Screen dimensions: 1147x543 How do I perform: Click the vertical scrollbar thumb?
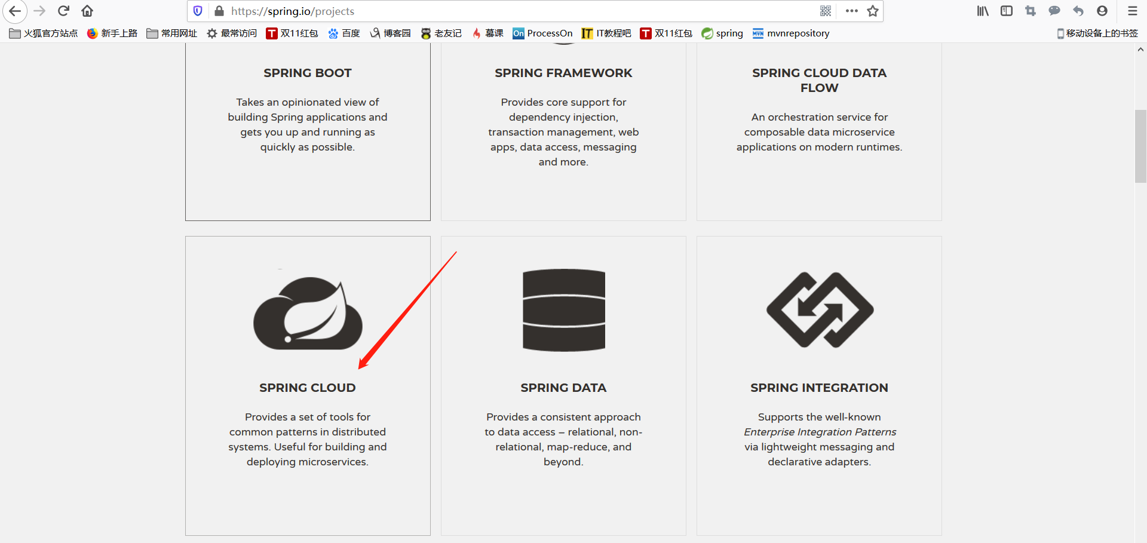pos(1140,146)
